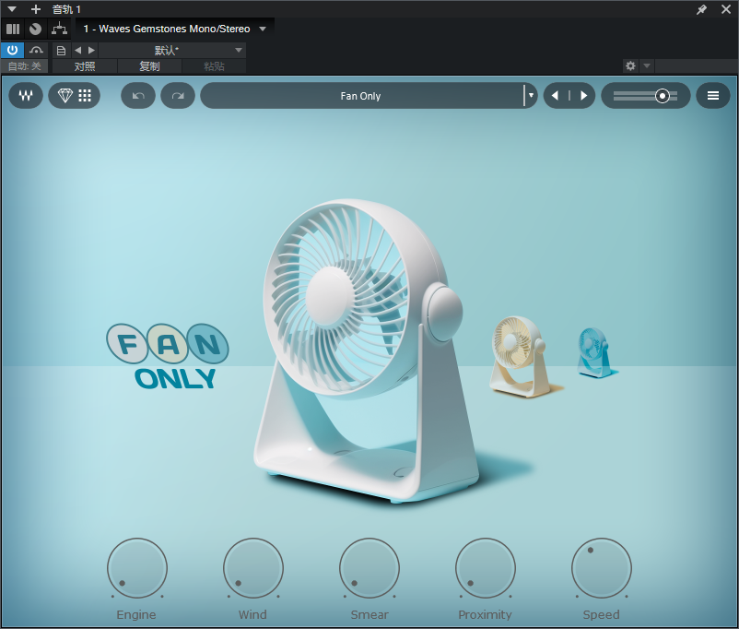Screen dimensions: 739x629
Task: Expand the arrow next to the gear
Action: (647, 65)
